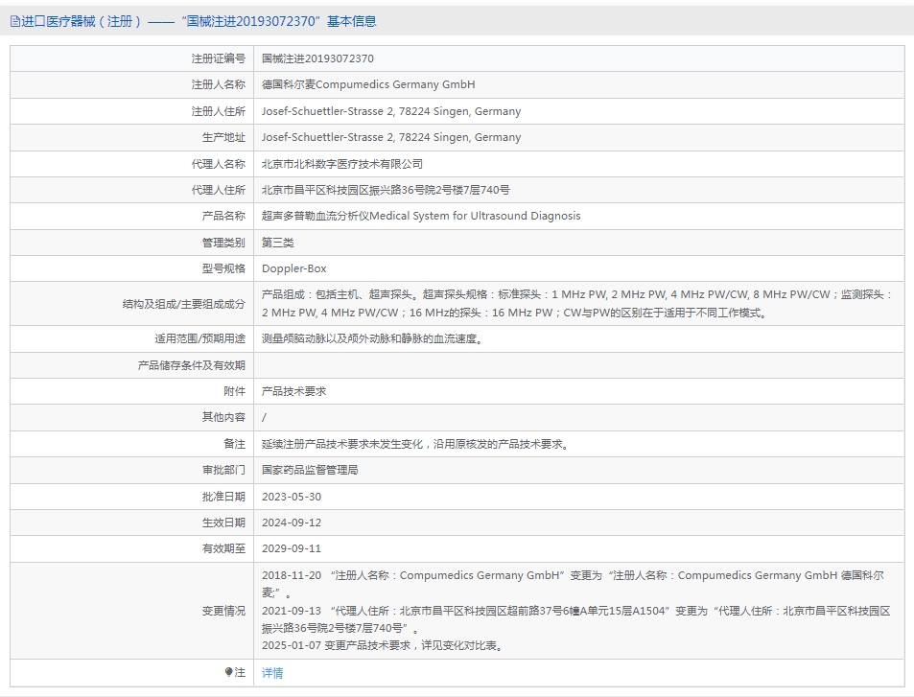This screenshot has width=914, height=697.
Task: Click the registration number value in 注册证编号 row
Action: tap(317, 58)
